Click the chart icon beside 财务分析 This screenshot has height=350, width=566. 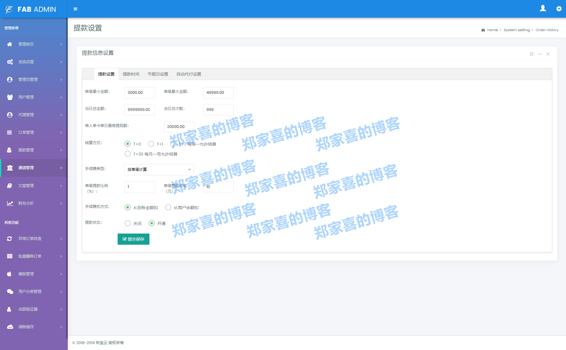[10, 203]
